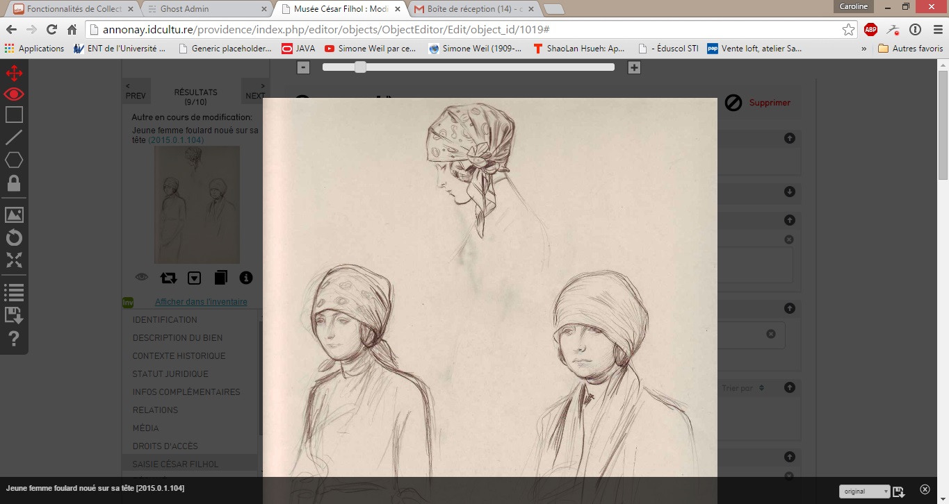Switch to Boîte de réception Gmail tab
The width and height of the screenshot is (949, 504).
point(473,9)
